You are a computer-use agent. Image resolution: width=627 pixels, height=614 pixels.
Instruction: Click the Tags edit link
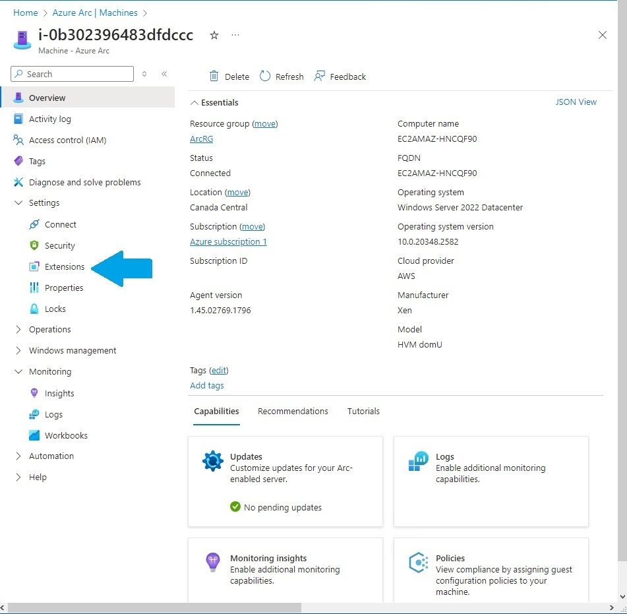(219, 371)
